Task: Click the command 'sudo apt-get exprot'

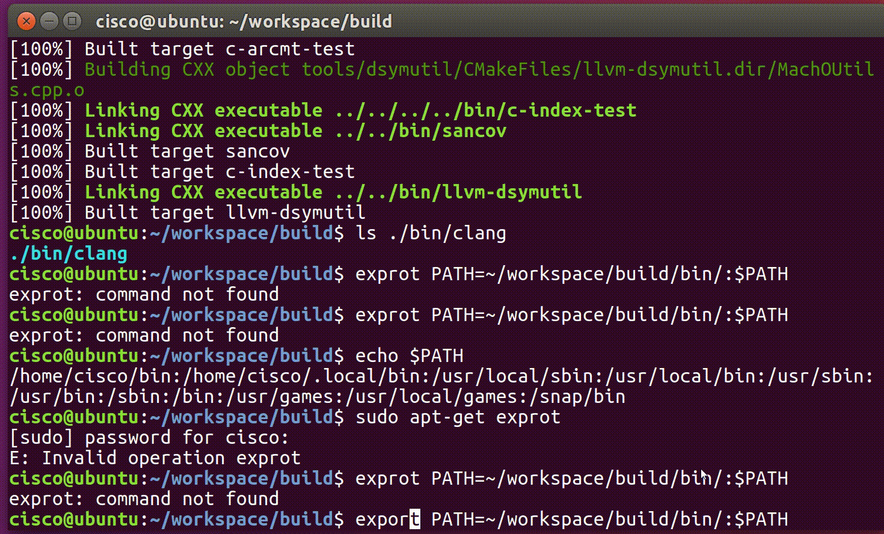Action: 458,417
